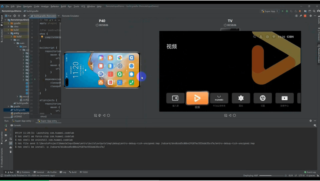320x181 pixels.
Task: Open the Super App run configuration dropdown
Action: 270,11
